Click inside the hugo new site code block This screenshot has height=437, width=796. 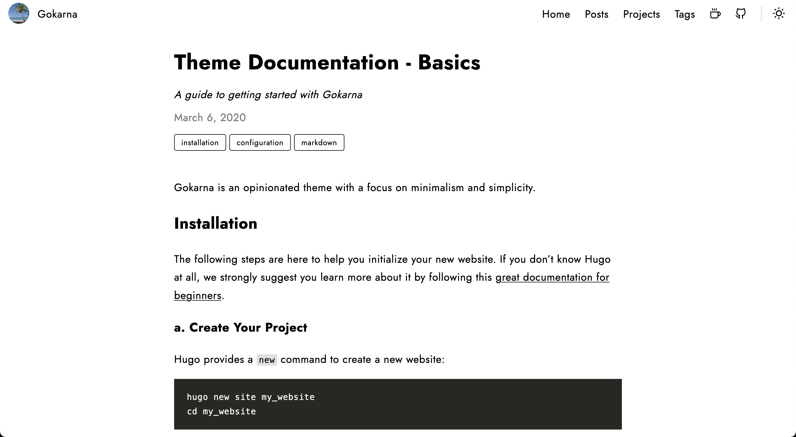[397, 404]
